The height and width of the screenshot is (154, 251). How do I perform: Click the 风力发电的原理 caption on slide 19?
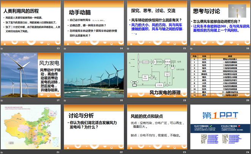[x=165, y=92]
